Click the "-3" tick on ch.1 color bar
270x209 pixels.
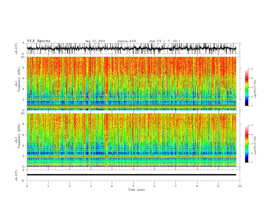tap(252, 69)
